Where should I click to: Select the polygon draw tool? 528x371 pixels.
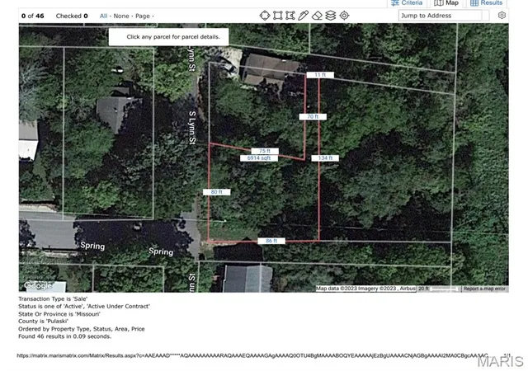(290, 16)
